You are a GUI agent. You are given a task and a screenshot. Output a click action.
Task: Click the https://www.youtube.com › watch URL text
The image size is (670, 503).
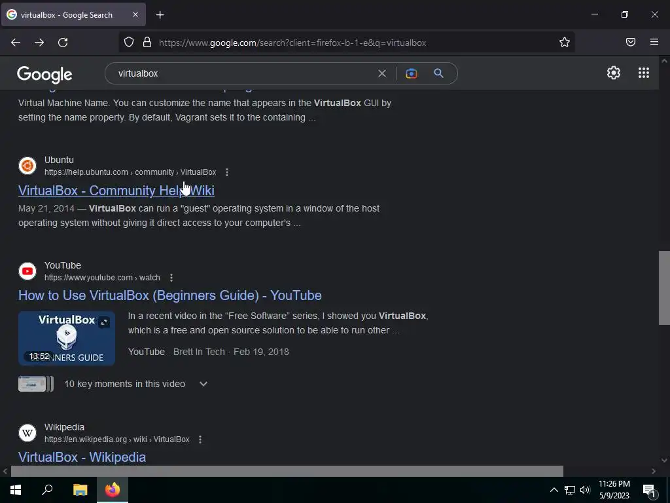(102, 278)
